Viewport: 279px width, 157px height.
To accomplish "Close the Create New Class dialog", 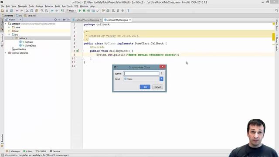I will (x=162, y=67).
